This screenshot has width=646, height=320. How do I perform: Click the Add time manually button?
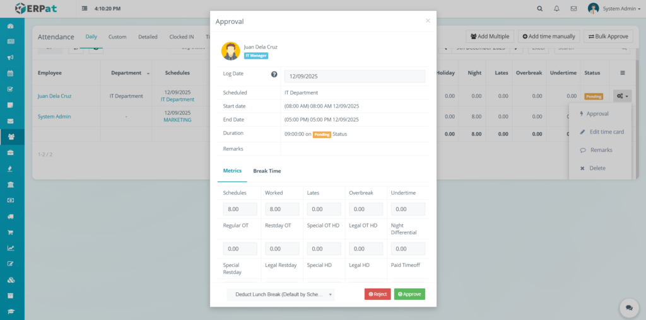(x=549, y=36)
